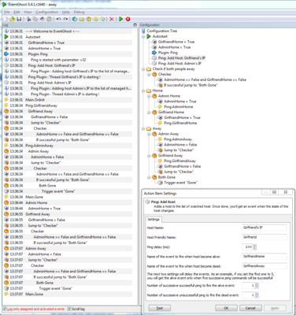The width and height of the screenshot is (296, 315).
Task: Click the Add Plugin toolbar icon
Action: [x=75, y=19]
